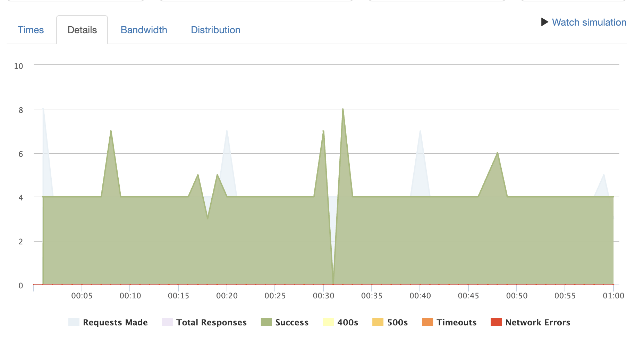Switch to the Times tab

(31, 30)
